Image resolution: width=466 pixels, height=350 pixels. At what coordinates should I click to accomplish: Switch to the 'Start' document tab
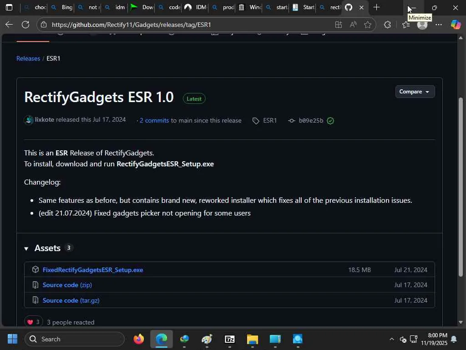point(303,7)
